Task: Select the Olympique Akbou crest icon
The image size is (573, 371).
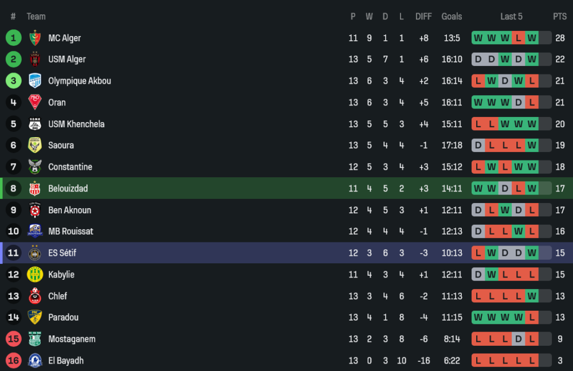Action: point(35,81)
